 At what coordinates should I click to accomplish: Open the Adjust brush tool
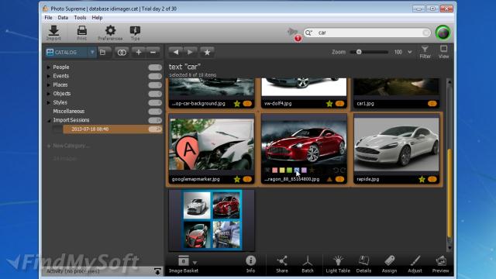pos(415,264)
